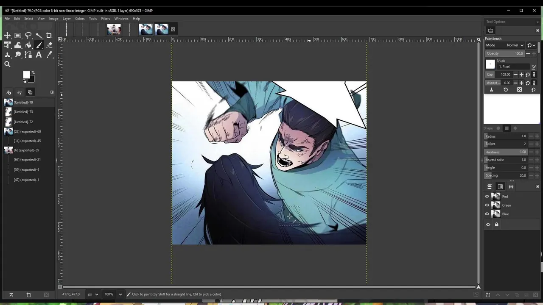This screenshot has width=543, height=305.
Task: Select the Paintbrush tool
Action: (x=39, y=45)
